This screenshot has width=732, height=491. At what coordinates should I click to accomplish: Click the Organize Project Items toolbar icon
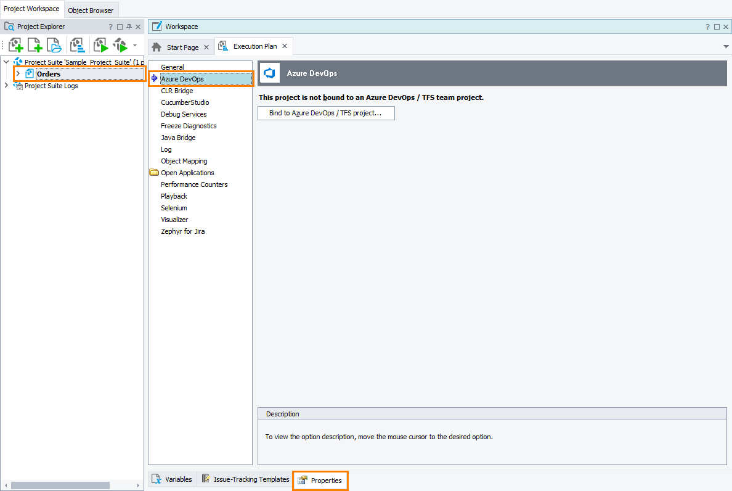click(77, 44)
